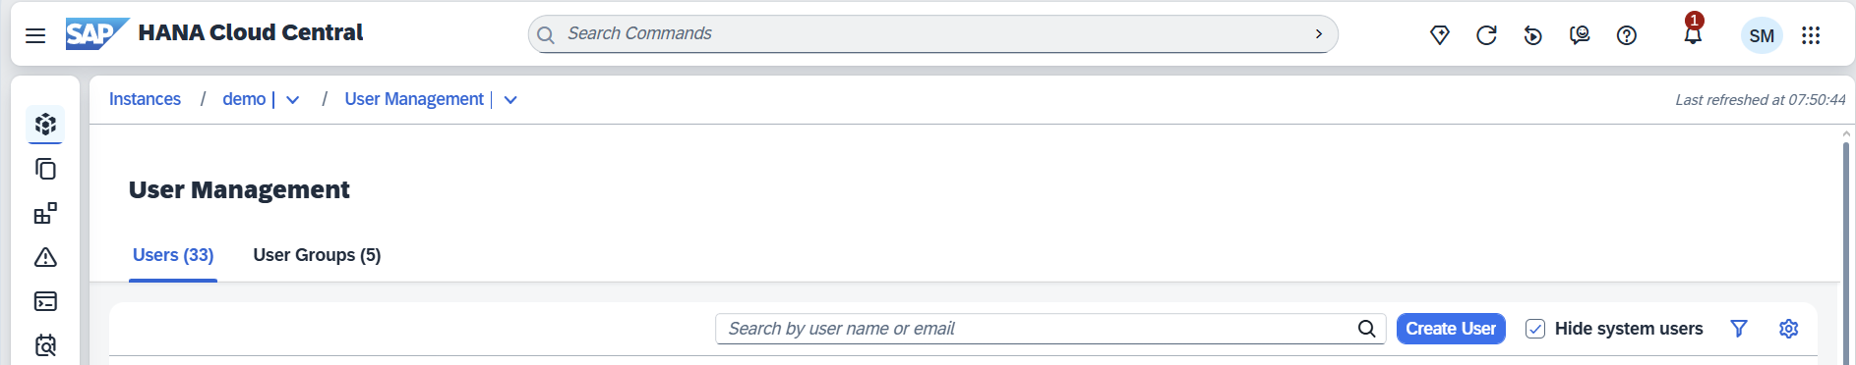Expand the Search Commands arrow
The height and width of the screenshot is (365, 1856).
tap(1319, 33)
